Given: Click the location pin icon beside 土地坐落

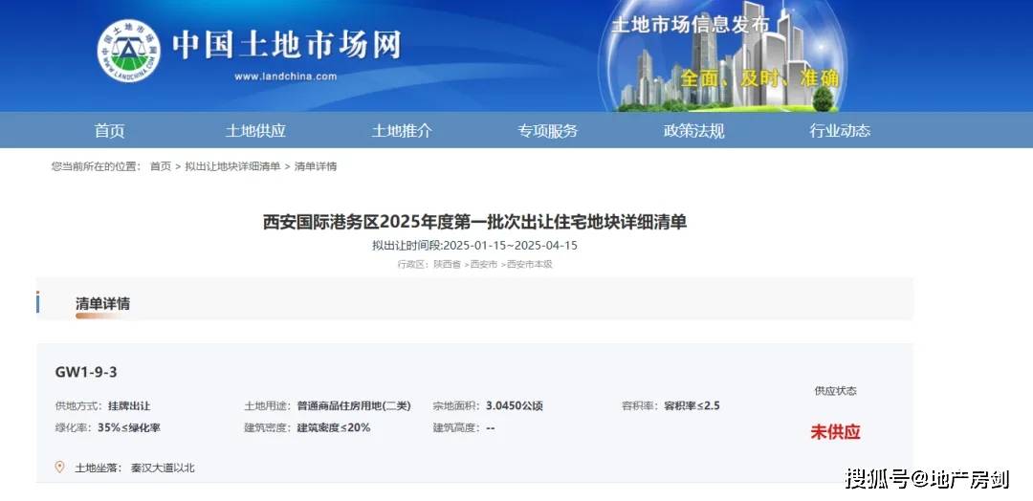Looking at the screenshot, I should 60,467.
